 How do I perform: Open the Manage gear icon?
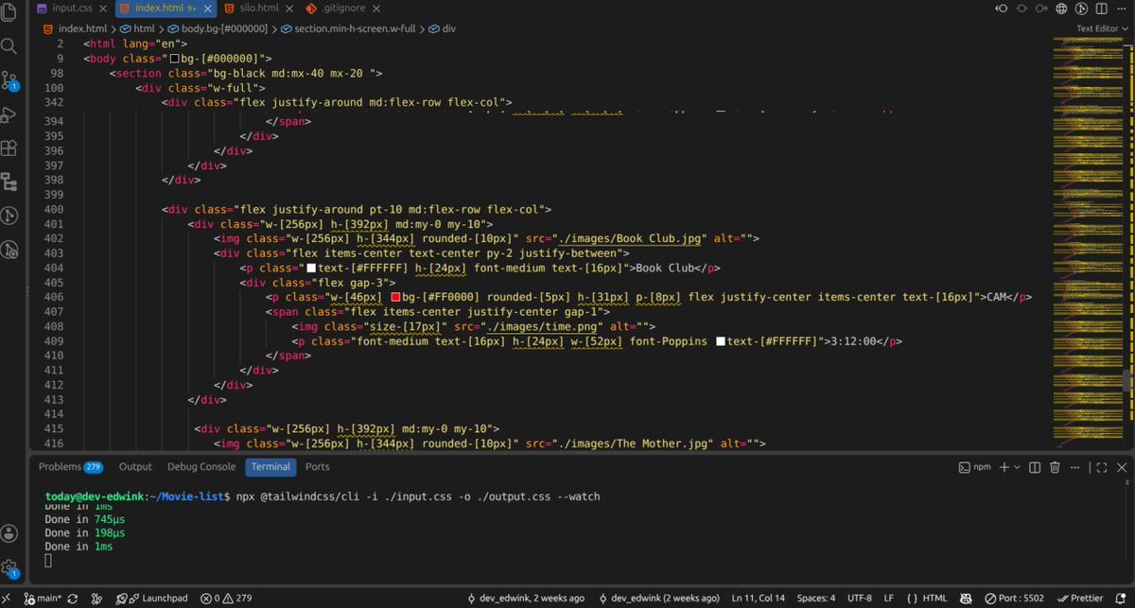click(9, 568)
